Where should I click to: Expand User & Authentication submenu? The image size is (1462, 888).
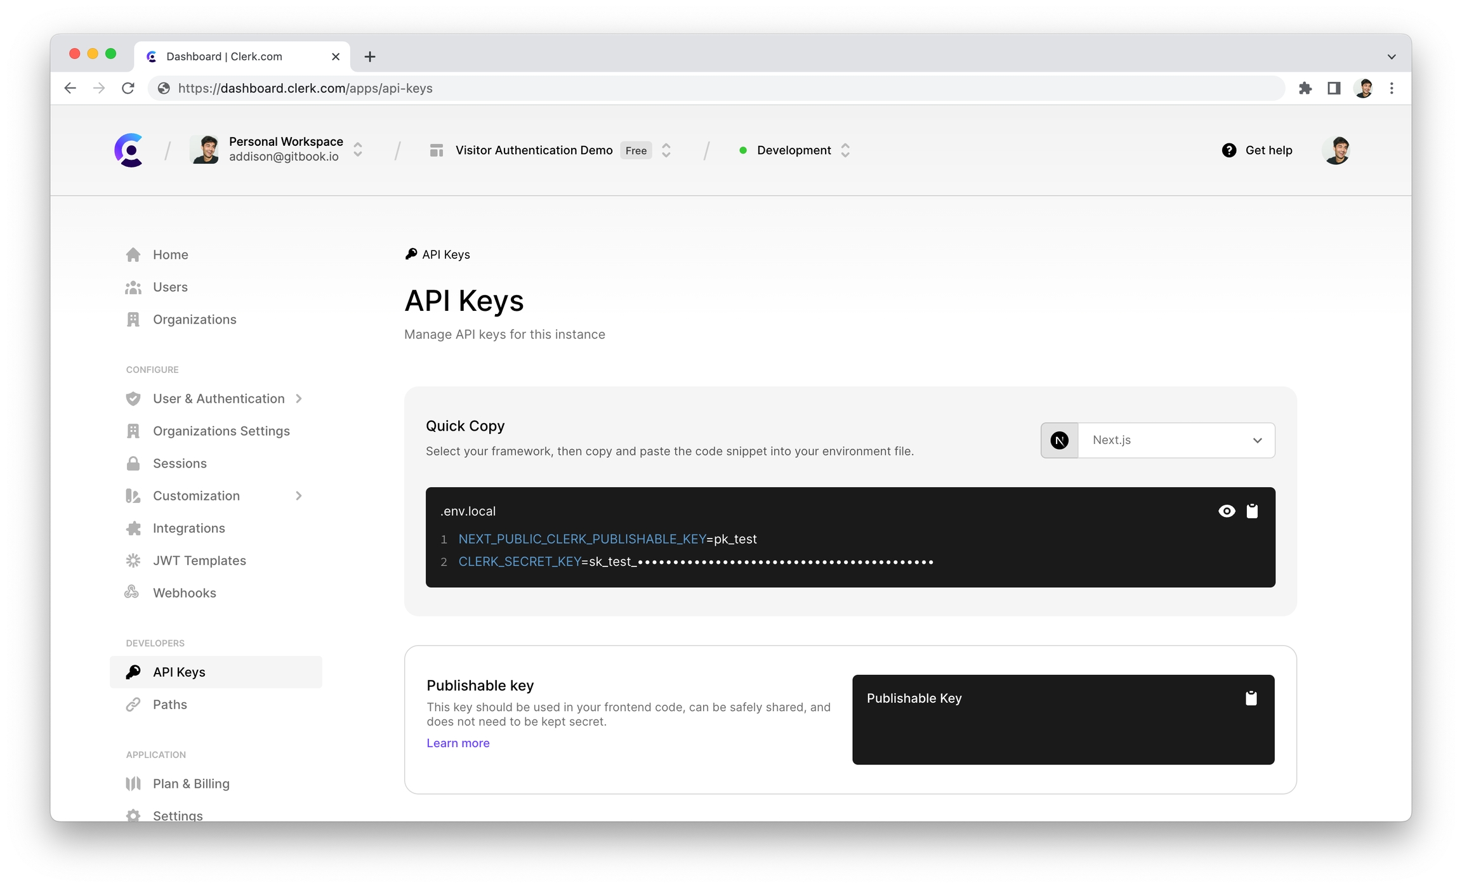[x=218, y=399]
